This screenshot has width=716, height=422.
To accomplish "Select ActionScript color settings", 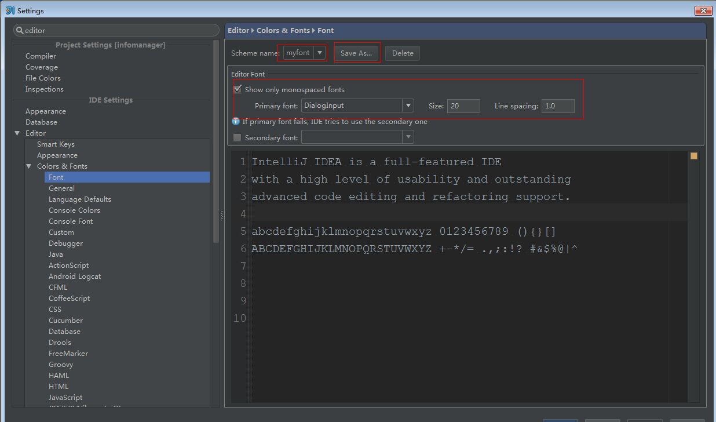I will (68, 265).
